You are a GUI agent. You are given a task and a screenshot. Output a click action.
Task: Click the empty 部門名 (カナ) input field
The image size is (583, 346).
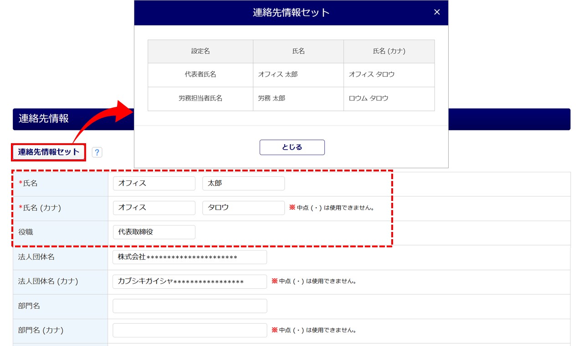189,330
